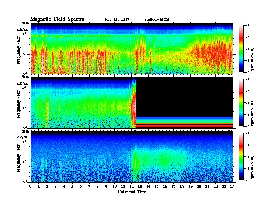Click the color scale bar beside the dD/dt panel

point(241,102)
